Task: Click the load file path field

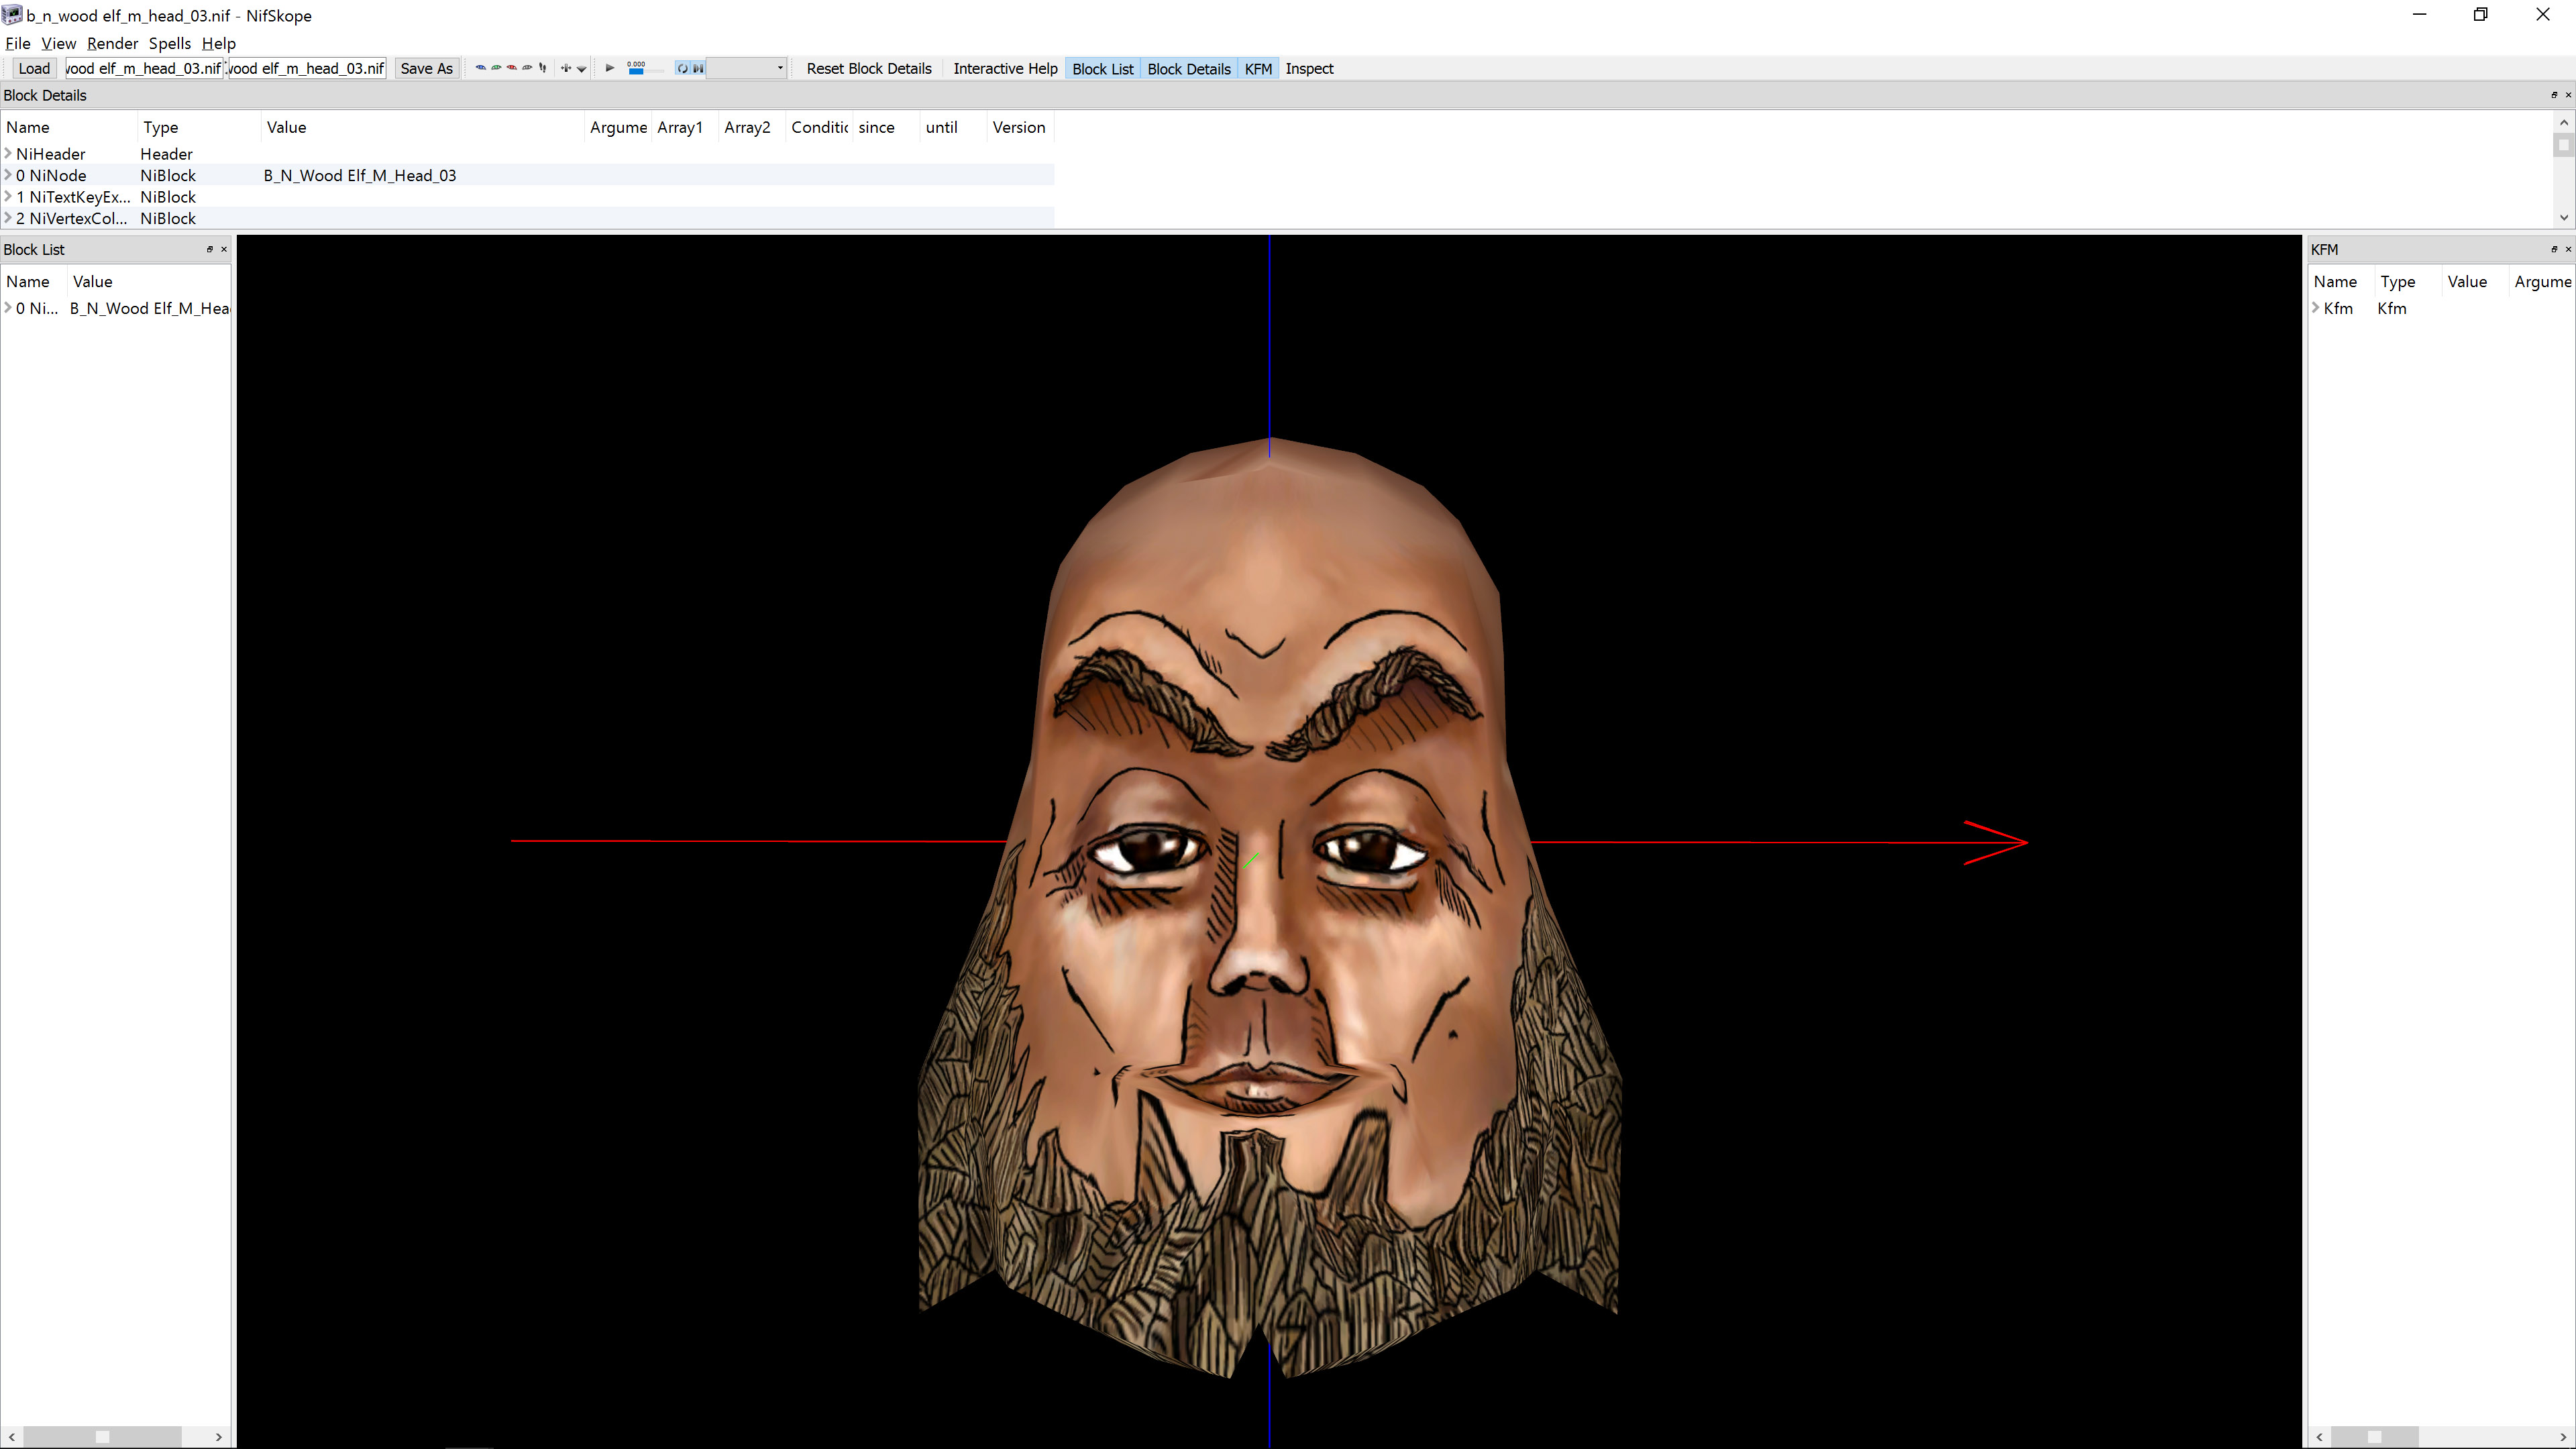Action: (144, 69)
